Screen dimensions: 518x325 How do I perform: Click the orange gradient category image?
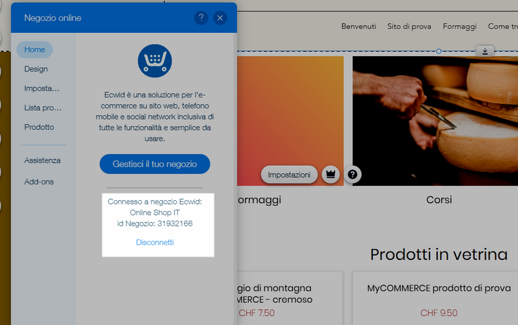pyautogui.click(x=290, y=120)
